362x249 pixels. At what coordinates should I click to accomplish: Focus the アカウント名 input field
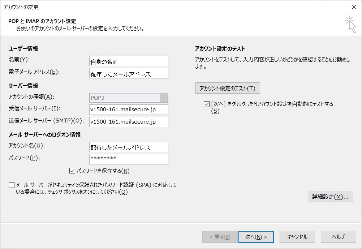[129, 147]
